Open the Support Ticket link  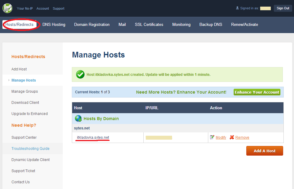pyautogui.click(x=23, y=171)
